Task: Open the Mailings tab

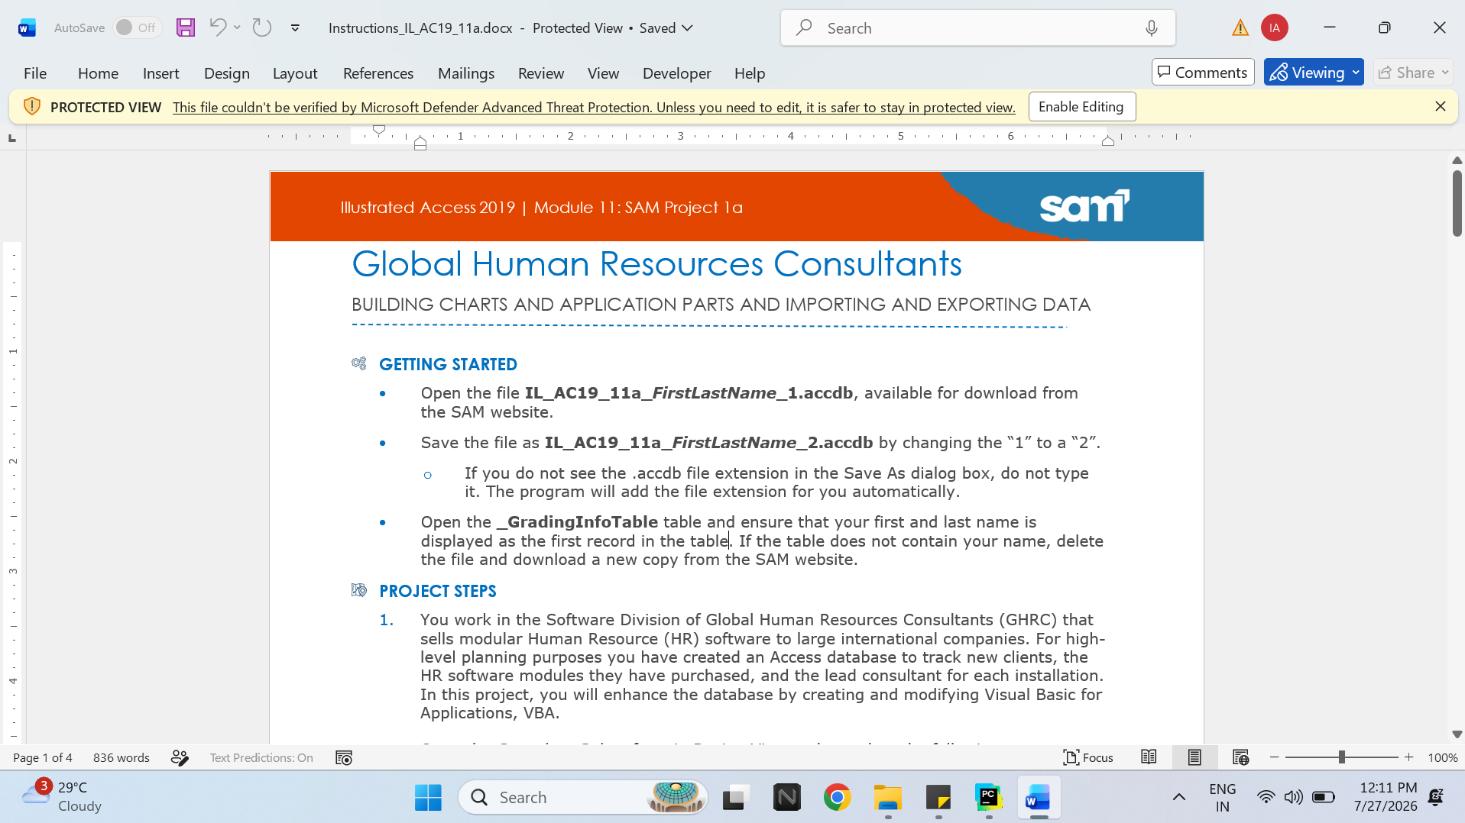Action: (x=466, y=73)
